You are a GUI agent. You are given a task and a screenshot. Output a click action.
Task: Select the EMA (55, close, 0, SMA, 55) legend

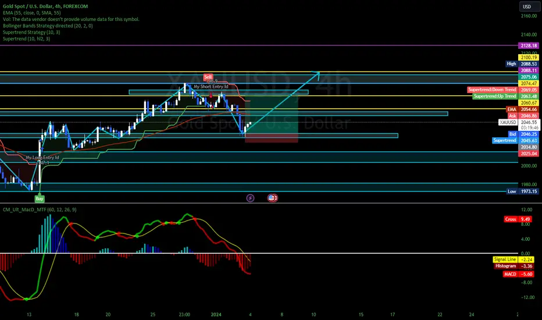pos(32,13)
